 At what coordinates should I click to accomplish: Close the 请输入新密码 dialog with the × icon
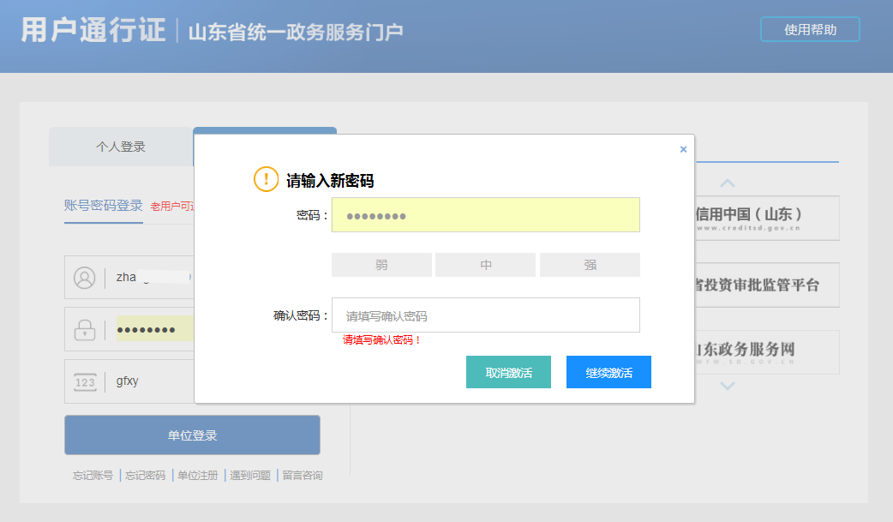pyautogui.click(x=683, y=148)
